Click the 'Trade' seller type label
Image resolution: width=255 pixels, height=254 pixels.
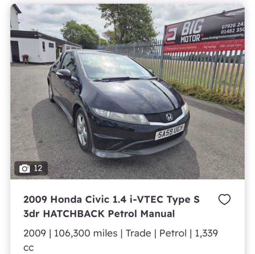[x=138, y=233]
